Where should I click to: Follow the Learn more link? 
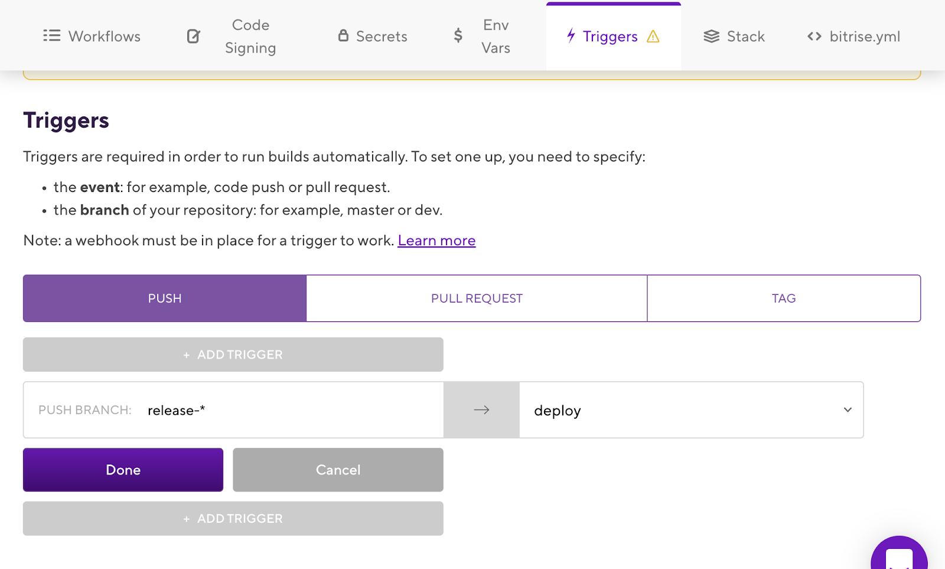click(x=436, y=241)
